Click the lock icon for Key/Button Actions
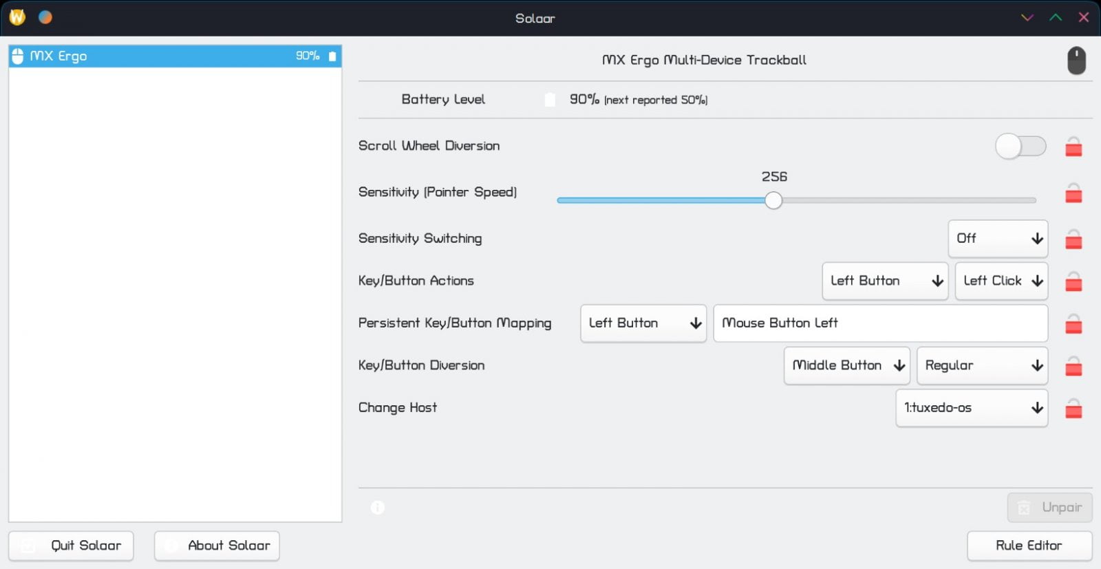The image size is (1101, 569). click(1073, 282)
